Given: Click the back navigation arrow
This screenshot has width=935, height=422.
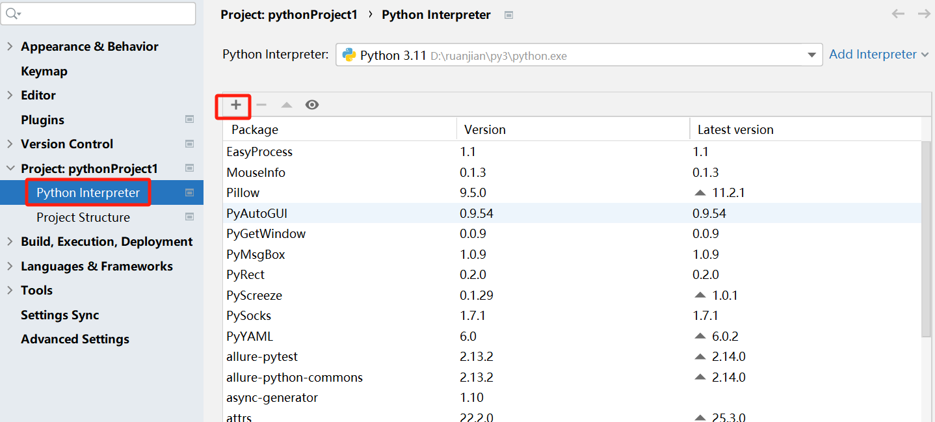Looking at the screenshot, I should [x=898, y=14].
